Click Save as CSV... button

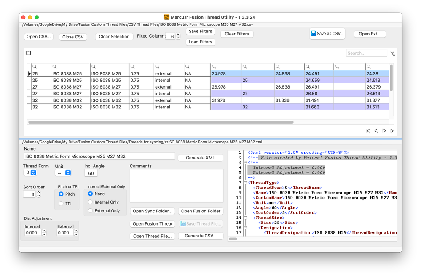tap(327, 34)
